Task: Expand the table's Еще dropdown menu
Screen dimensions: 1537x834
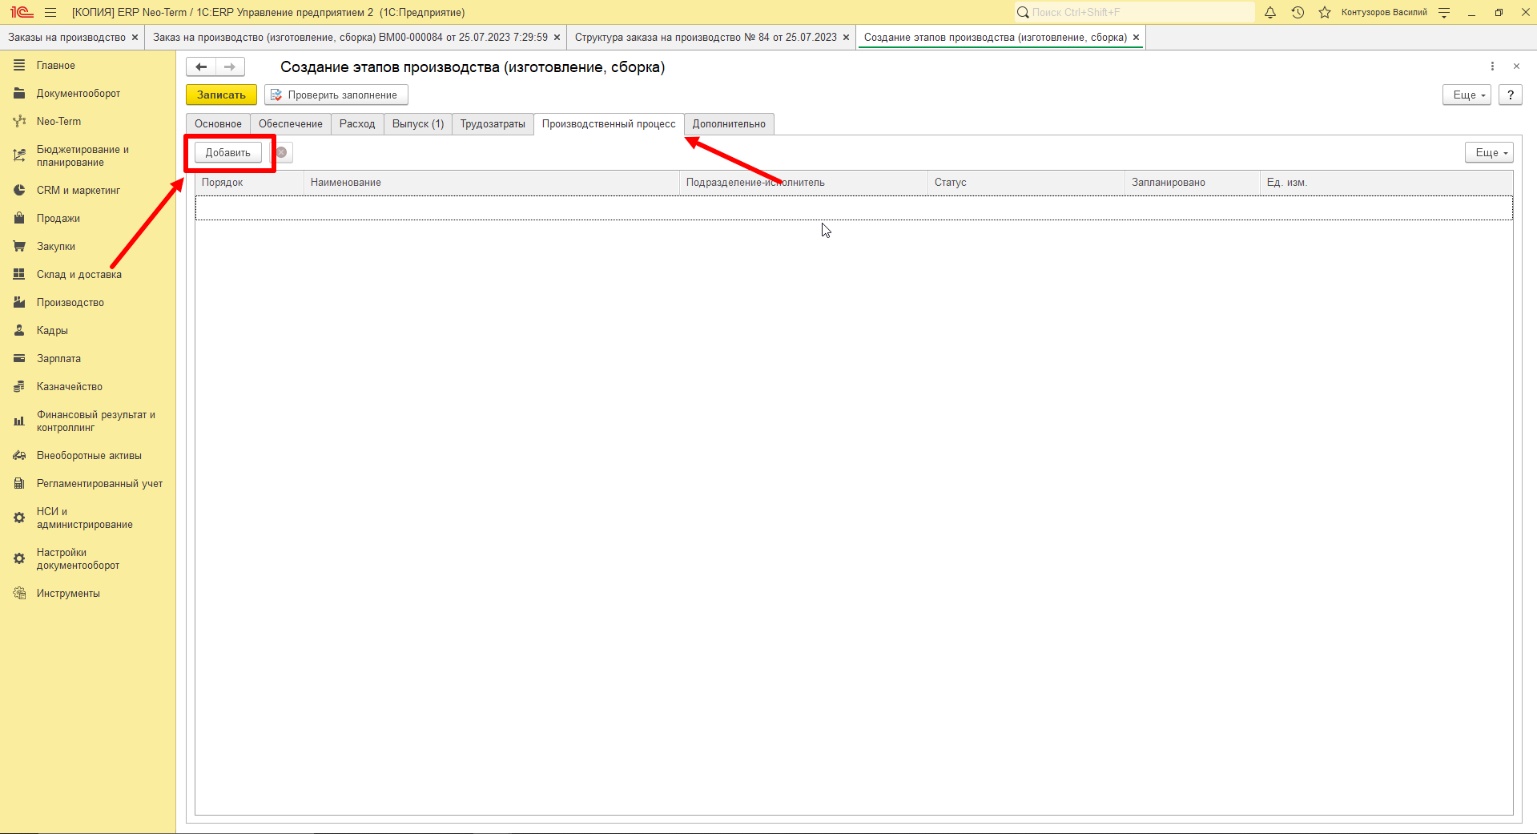Action: coord(1490,152)
